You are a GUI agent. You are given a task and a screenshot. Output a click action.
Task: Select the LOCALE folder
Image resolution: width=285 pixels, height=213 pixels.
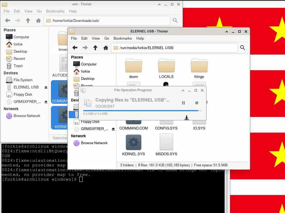point(166,69)
